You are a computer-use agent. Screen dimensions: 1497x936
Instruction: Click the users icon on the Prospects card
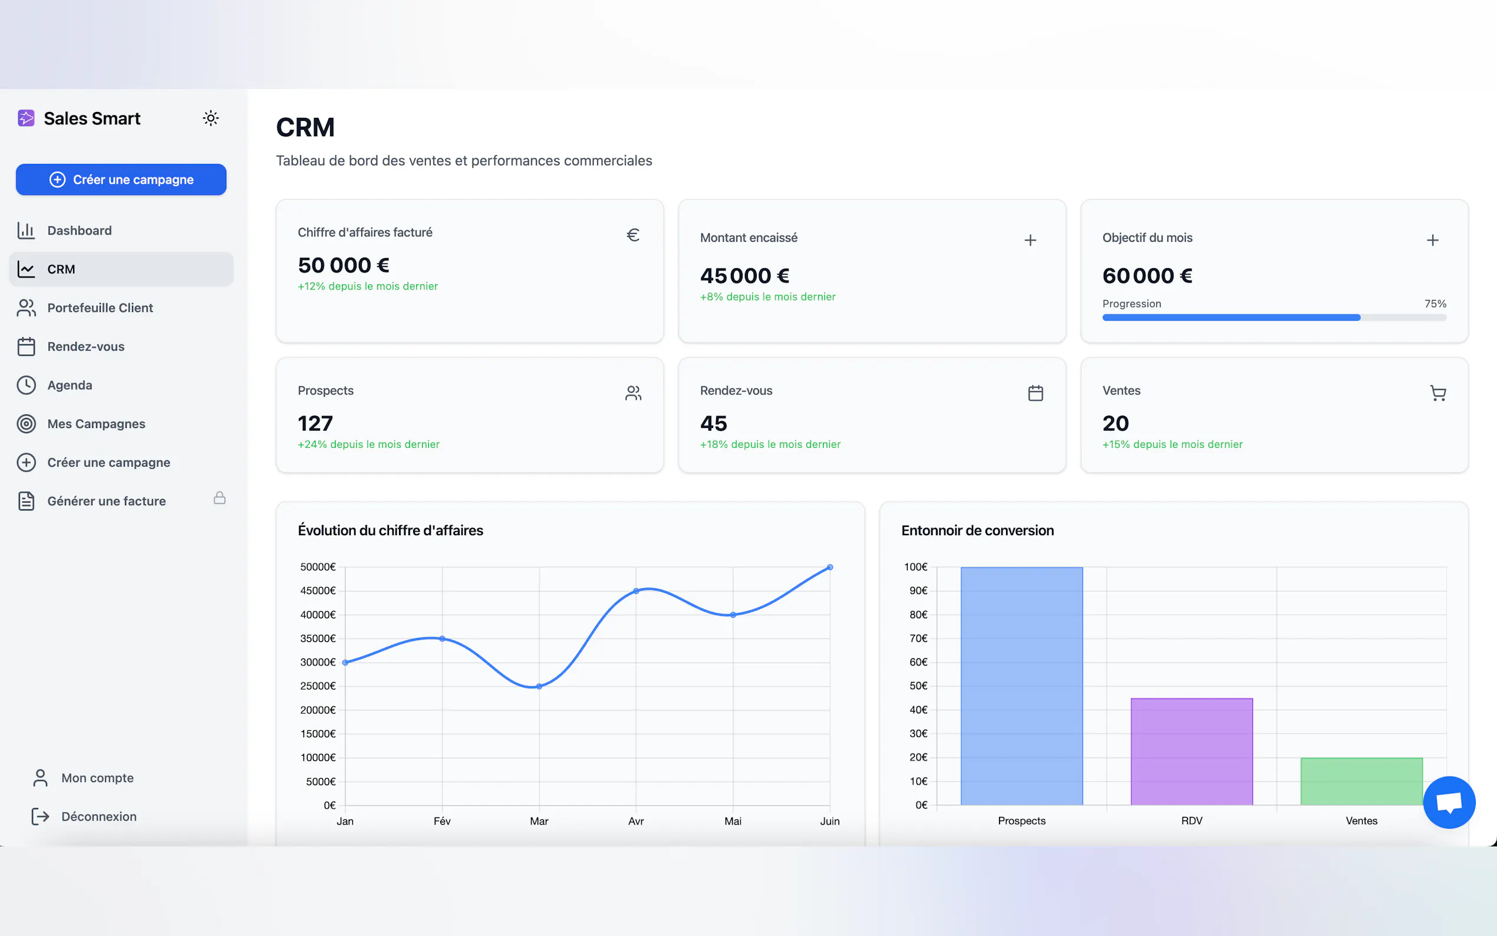632,393
